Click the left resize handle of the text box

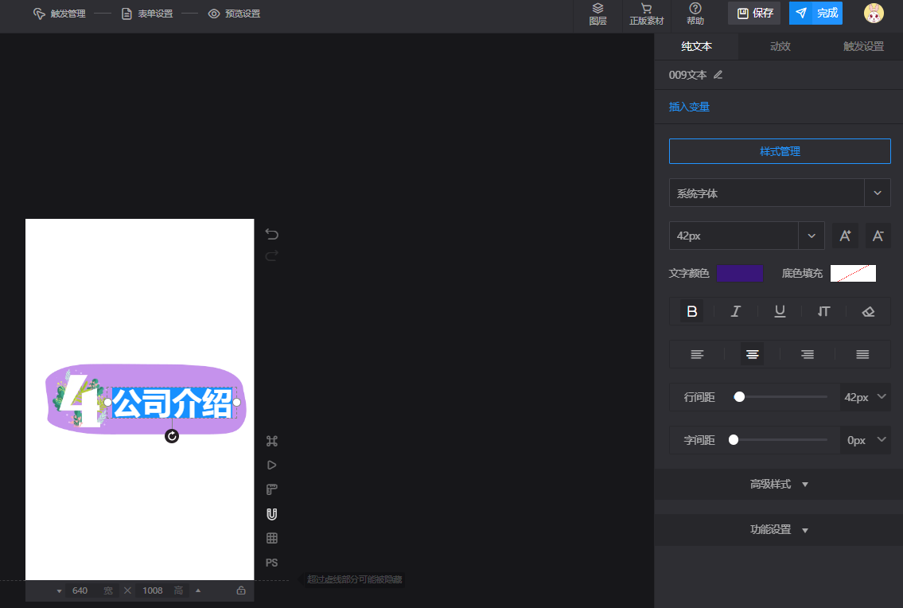pos(107,402)
